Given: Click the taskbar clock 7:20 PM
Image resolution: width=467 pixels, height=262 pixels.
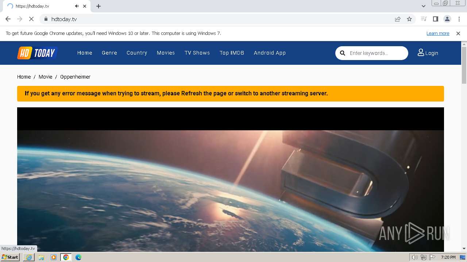Looking at the screenshot, I should tap(448, 257).
